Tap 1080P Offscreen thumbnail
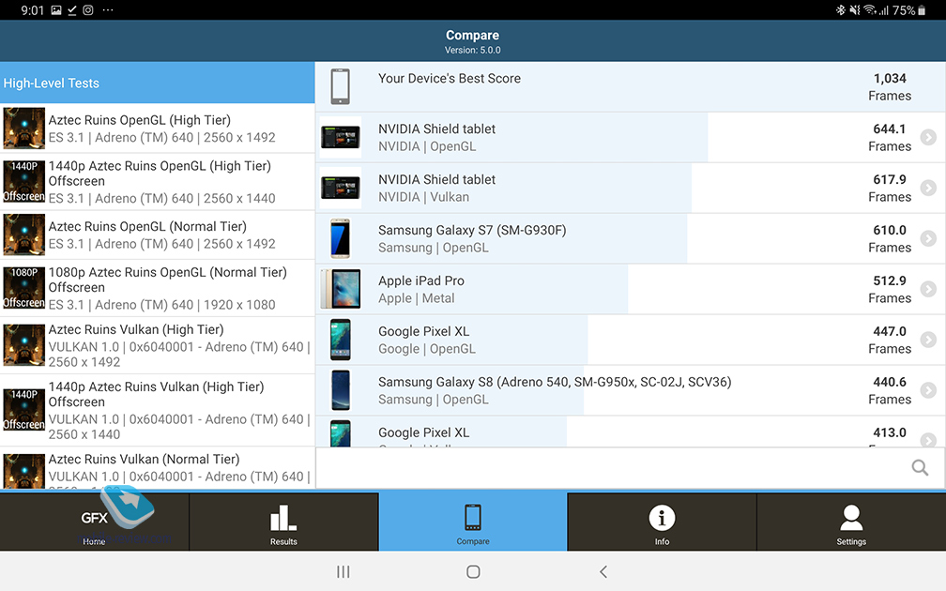The height and width of the screenshot is (591, 946). (23, 288)
